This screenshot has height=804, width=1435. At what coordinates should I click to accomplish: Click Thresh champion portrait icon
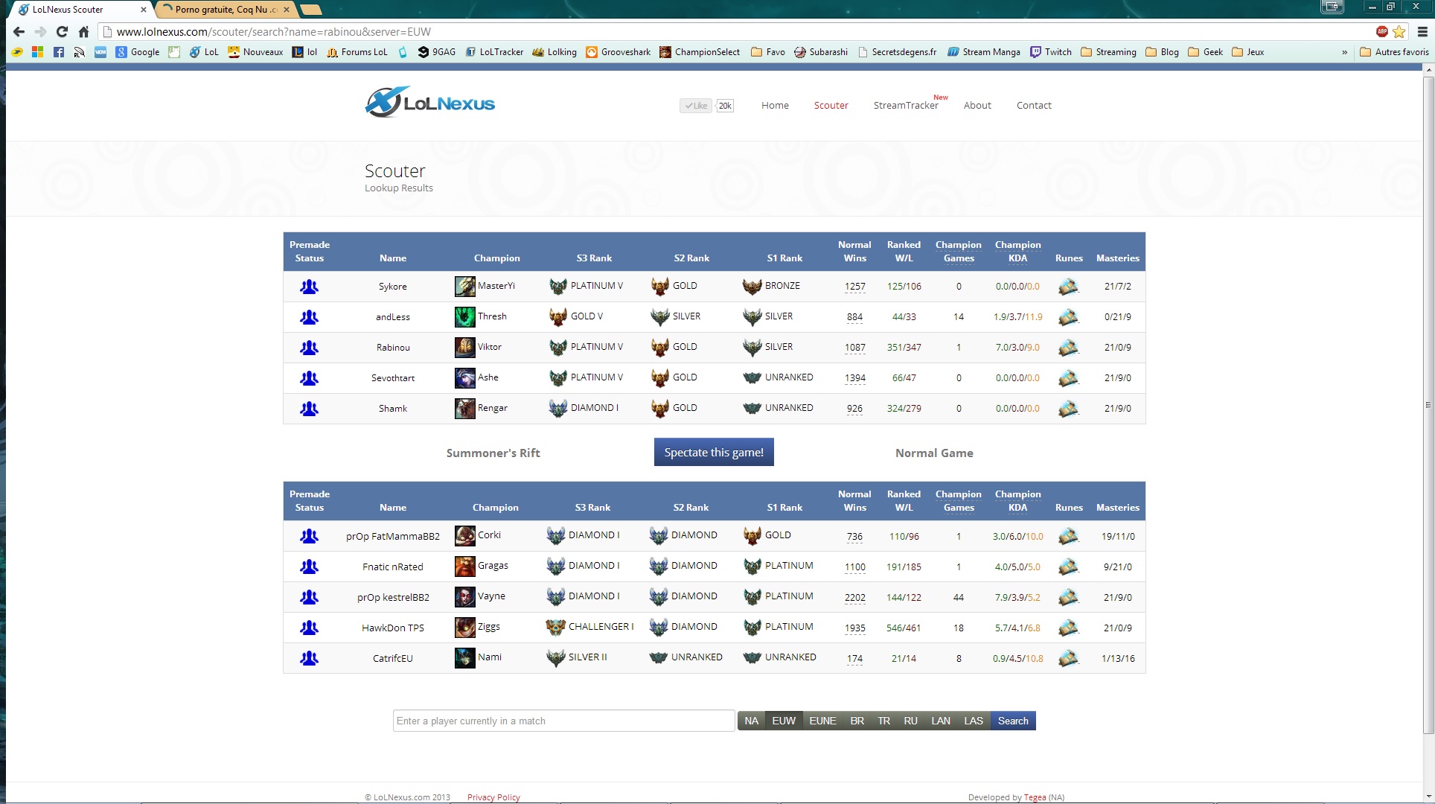tap(464, 317)
